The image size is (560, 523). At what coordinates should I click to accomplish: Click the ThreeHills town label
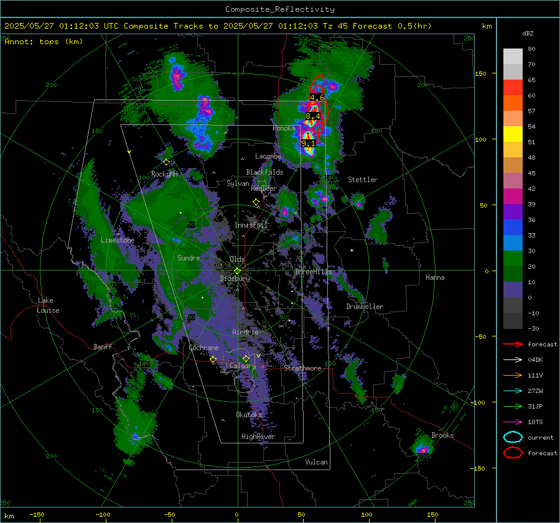click(x=313, y=272)
